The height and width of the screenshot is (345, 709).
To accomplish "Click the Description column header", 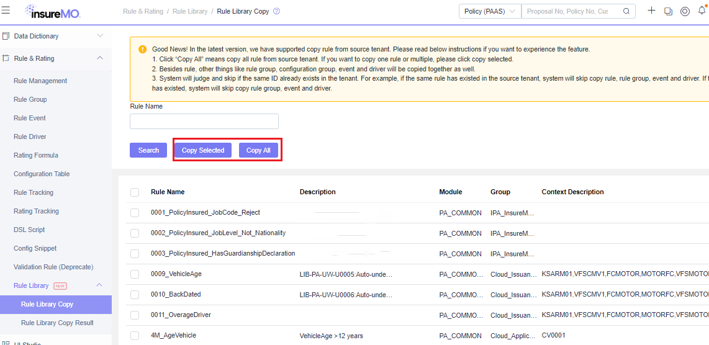I will tap(317, 192).
